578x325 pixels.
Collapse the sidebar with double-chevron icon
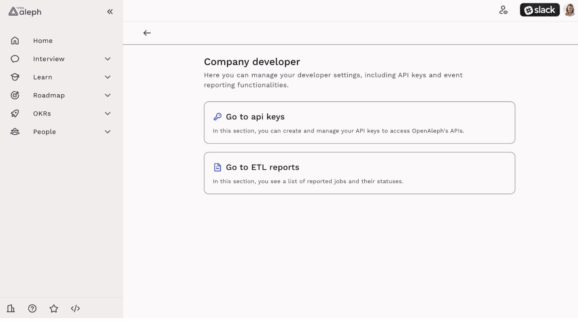click(110, 12)
